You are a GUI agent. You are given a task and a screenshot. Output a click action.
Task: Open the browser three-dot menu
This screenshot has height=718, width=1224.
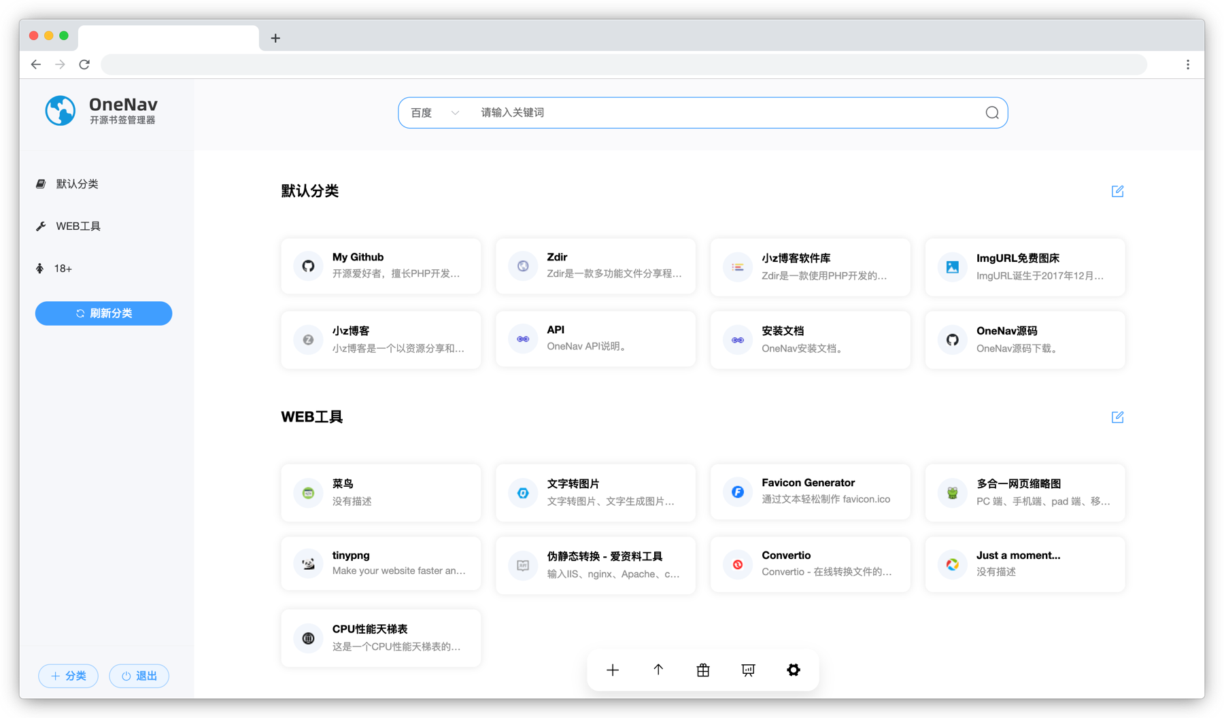1188,65
